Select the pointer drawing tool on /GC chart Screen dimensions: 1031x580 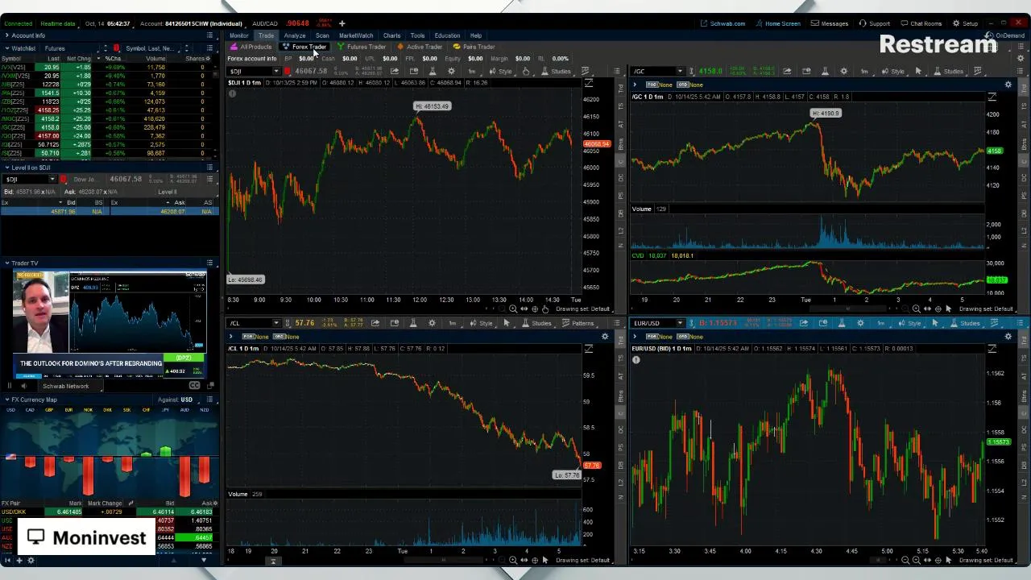[918, 71]
